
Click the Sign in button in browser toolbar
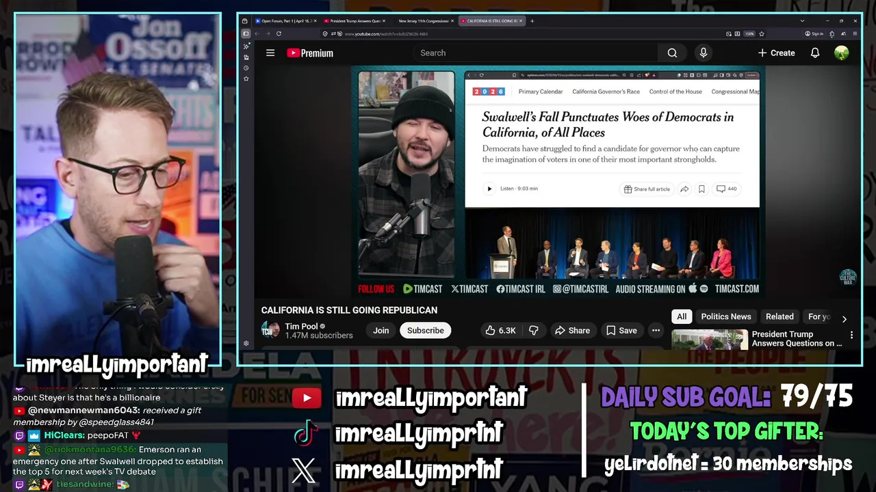click(x=814, y=33)
